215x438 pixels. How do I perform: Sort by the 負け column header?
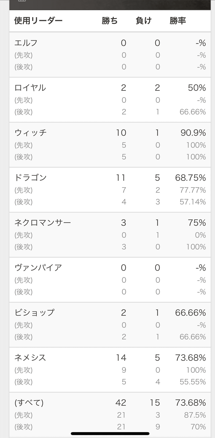pos(143,20)
